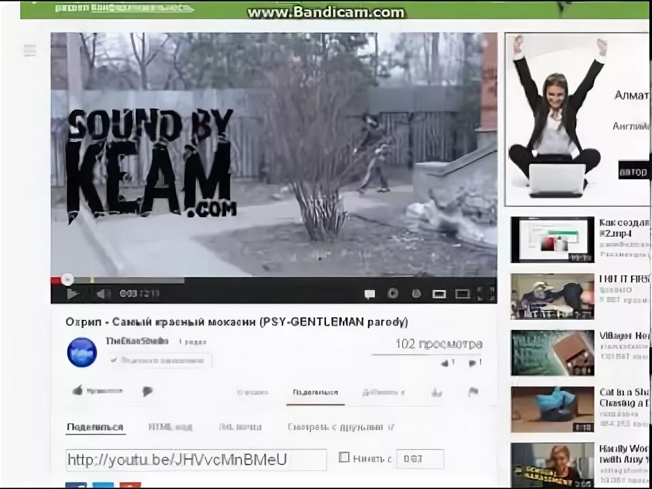
Task: Report the video with flag icon
Action: click(x=473, y=392)
